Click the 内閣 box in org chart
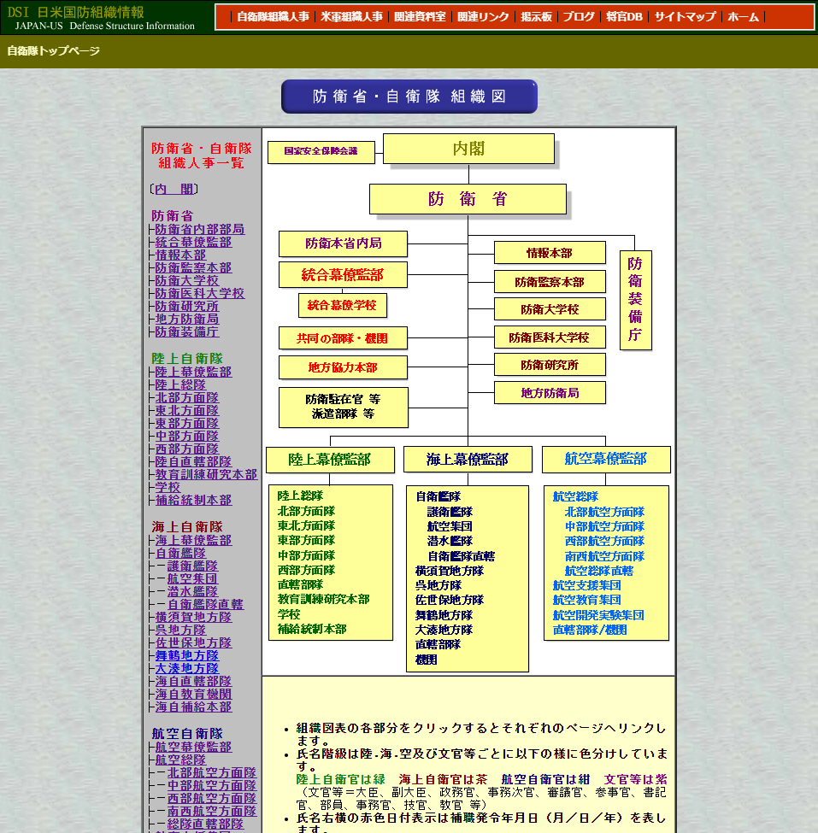 tap(468, 149)
